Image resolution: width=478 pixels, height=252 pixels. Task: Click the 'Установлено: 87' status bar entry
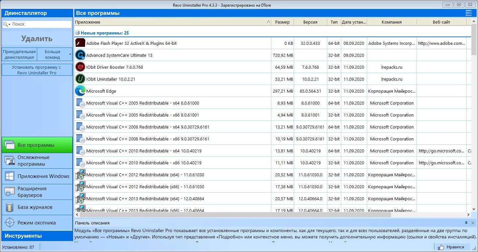pyautogui.click(x=18, y=247)
